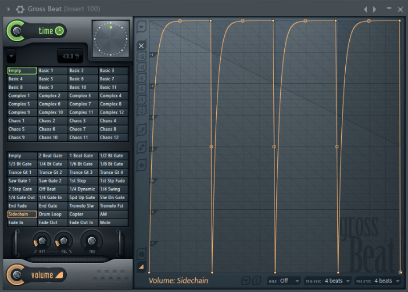
Task: Click the dots icon under the curve tool
Action: click(142, 148)
